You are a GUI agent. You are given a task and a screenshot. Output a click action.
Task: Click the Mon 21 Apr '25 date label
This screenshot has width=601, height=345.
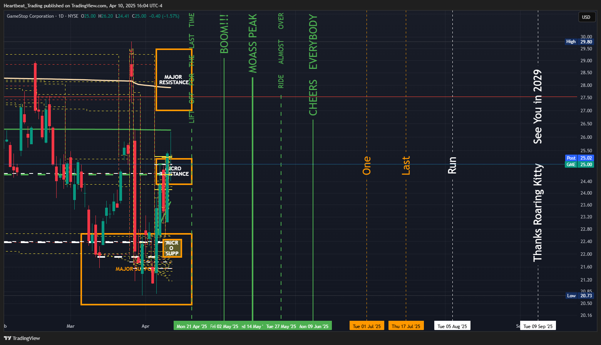click(x=192, y=326)
